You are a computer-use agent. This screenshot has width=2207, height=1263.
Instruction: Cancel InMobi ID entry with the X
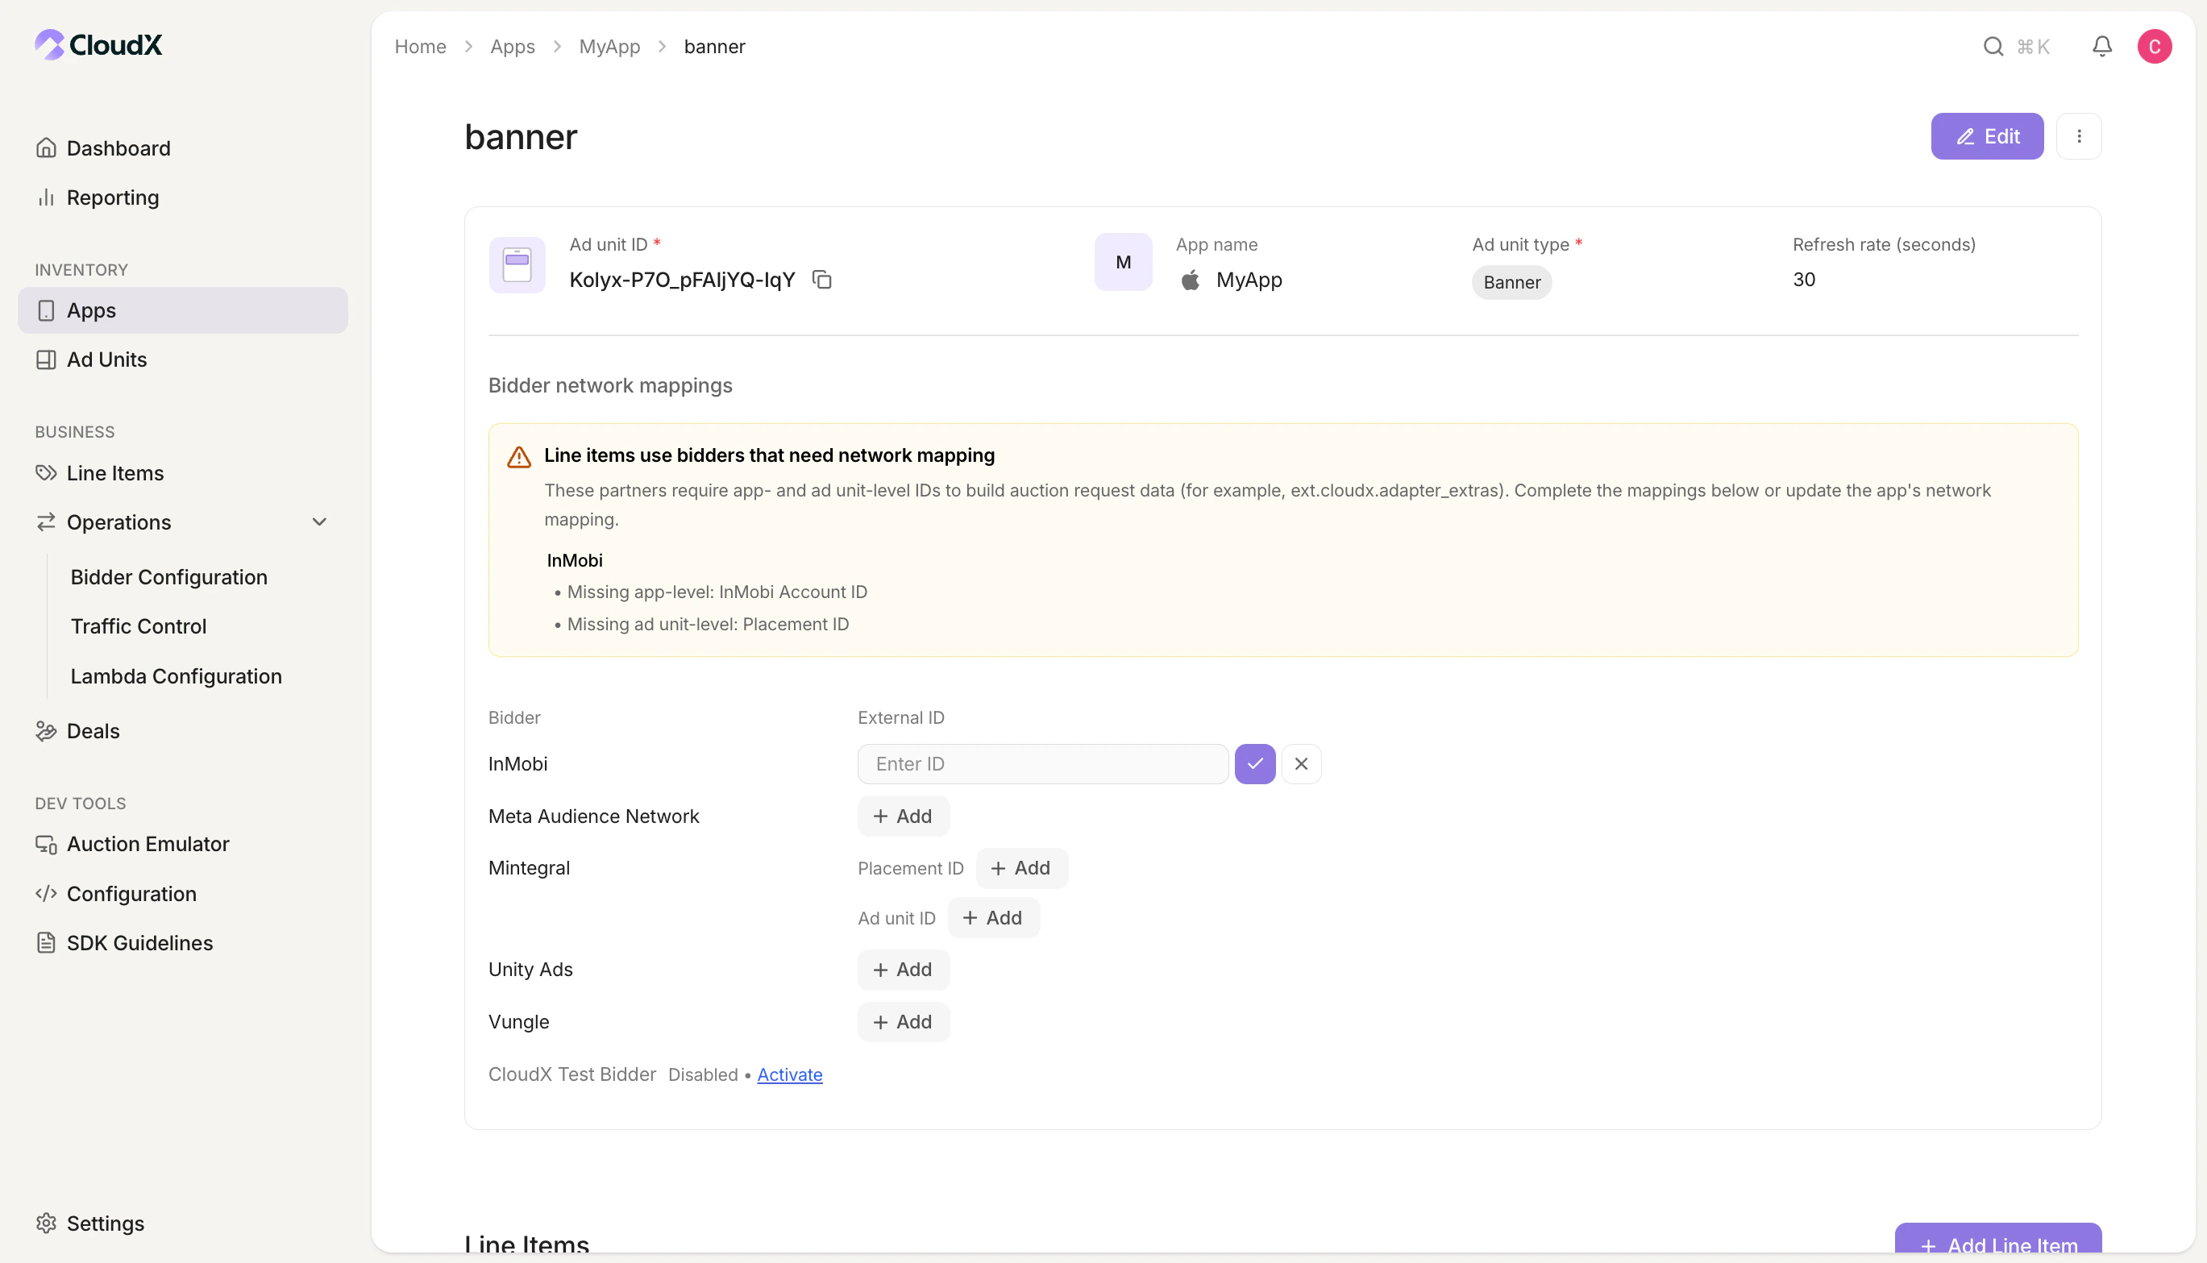click(1300, 763)
